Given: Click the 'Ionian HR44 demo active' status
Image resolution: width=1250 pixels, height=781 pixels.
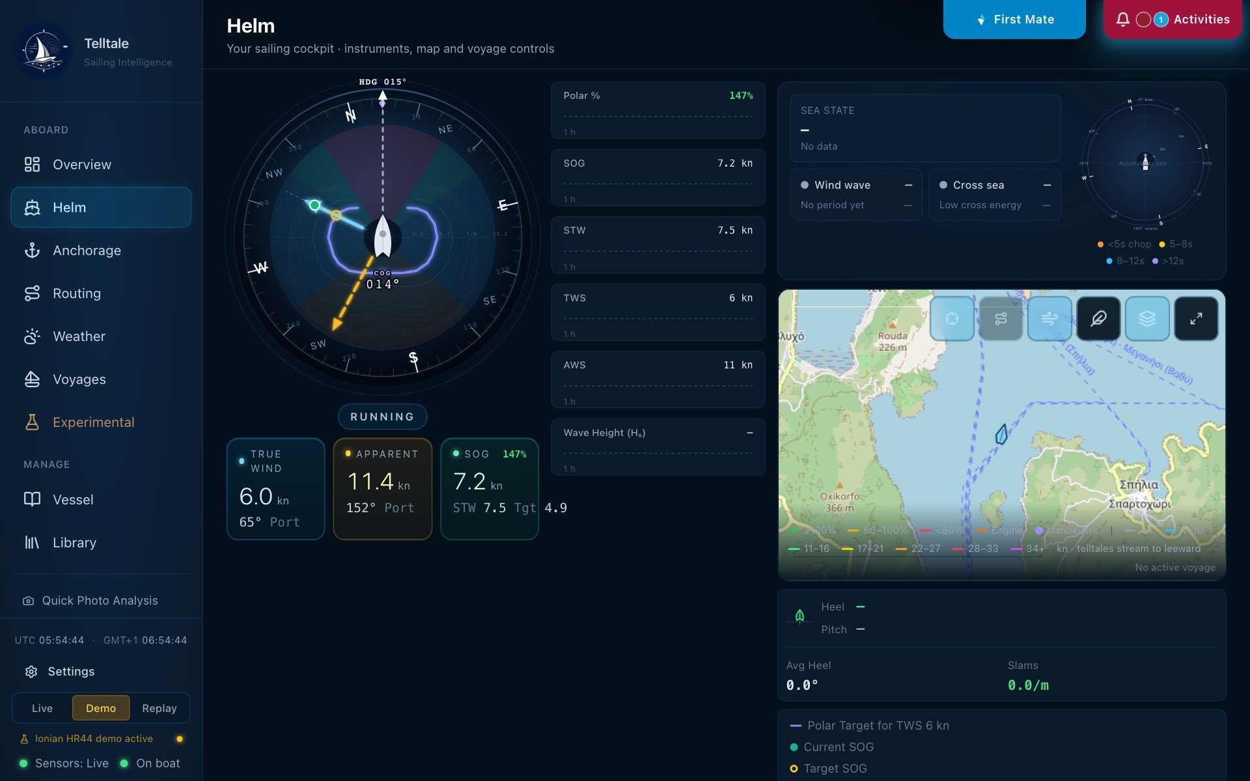Looking at the screenshot, I should coord(94,739).
